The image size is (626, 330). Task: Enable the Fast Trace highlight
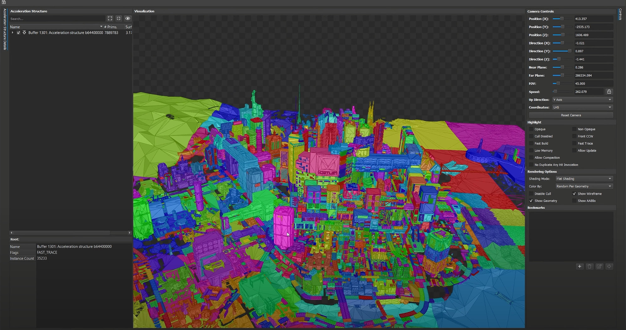574,143
